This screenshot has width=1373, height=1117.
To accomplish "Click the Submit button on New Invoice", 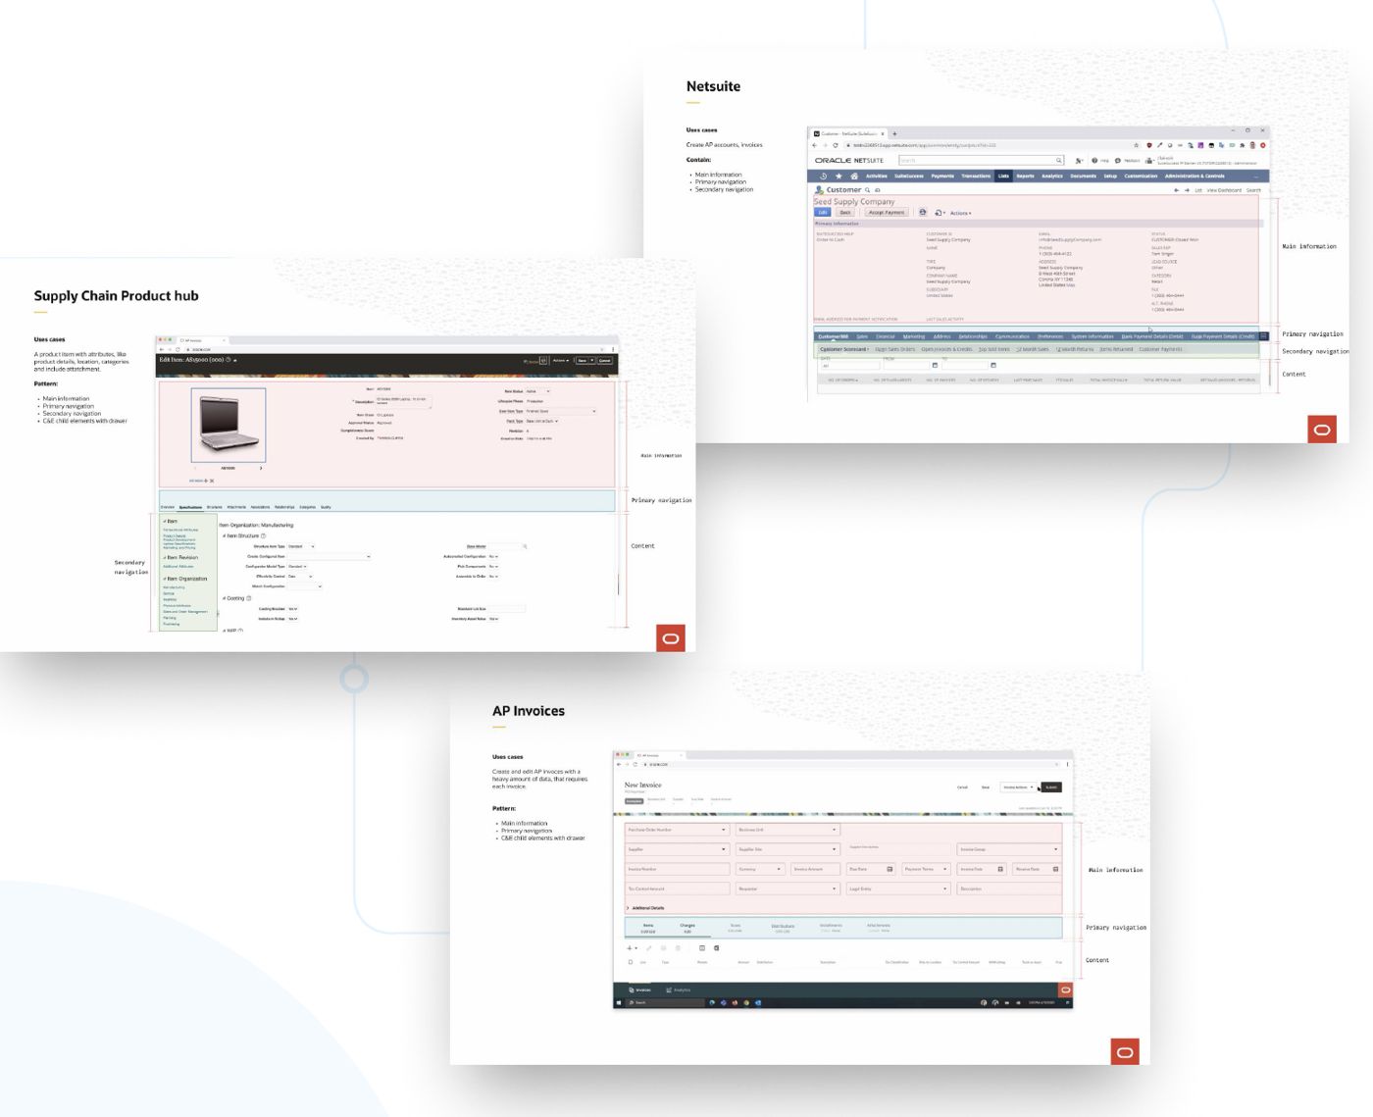I will pos(1050,787).
